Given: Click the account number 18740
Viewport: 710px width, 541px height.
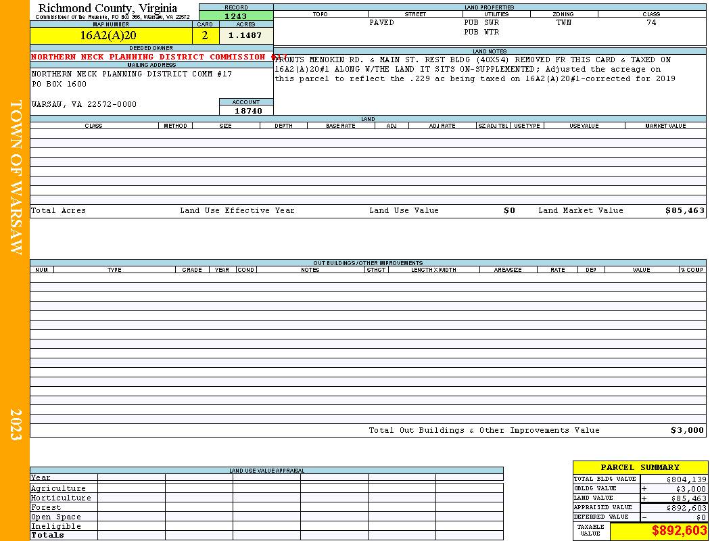Looking at the screenshot, I should 248,111.
